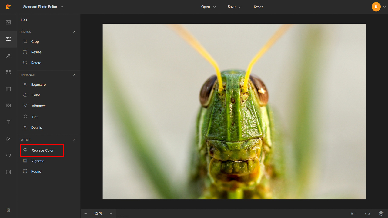Collapse the Other section
Screen dimensions: 388x218
click(74, 140)
